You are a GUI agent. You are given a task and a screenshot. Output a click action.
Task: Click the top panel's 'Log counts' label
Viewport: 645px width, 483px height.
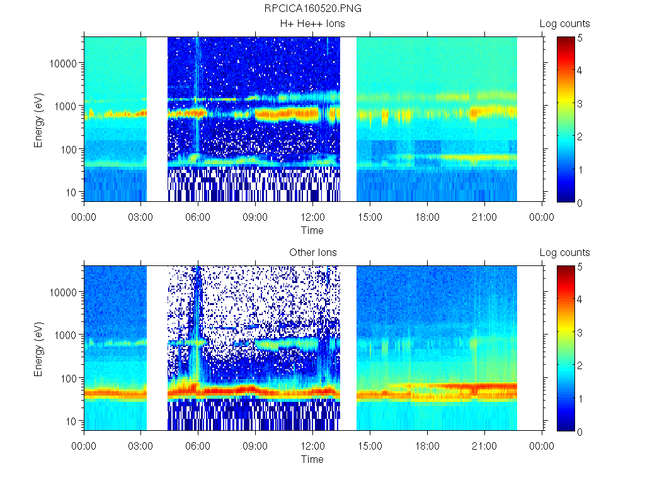564,24
